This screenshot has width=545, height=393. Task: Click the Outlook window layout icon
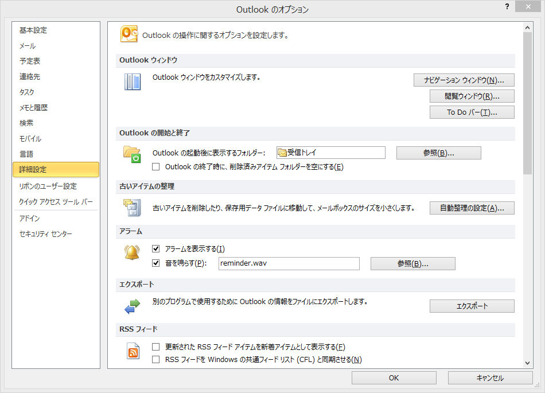click(x=133, y=81)
